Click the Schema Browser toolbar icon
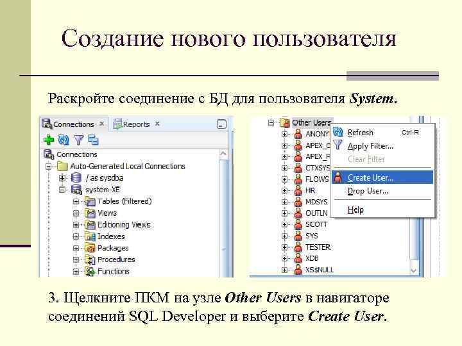Screen dimensions: 462x346 [x=93, y=140]
